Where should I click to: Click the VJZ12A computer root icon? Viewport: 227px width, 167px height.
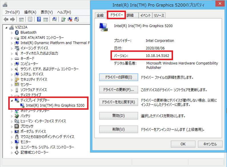pyautogui.click(x=11, y=27)
